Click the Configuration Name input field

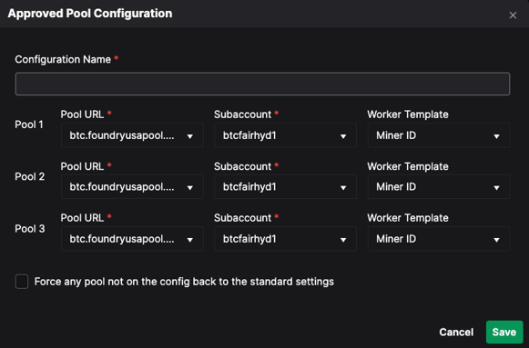262,84
